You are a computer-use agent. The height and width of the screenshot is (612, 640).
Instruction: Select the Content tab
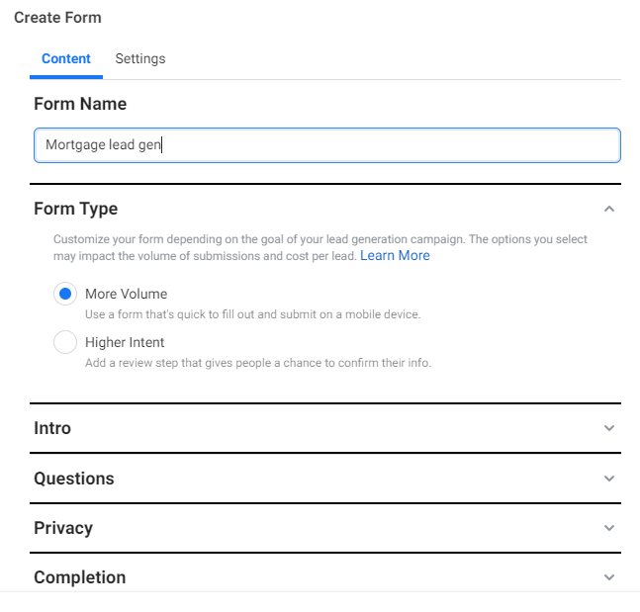66,58
